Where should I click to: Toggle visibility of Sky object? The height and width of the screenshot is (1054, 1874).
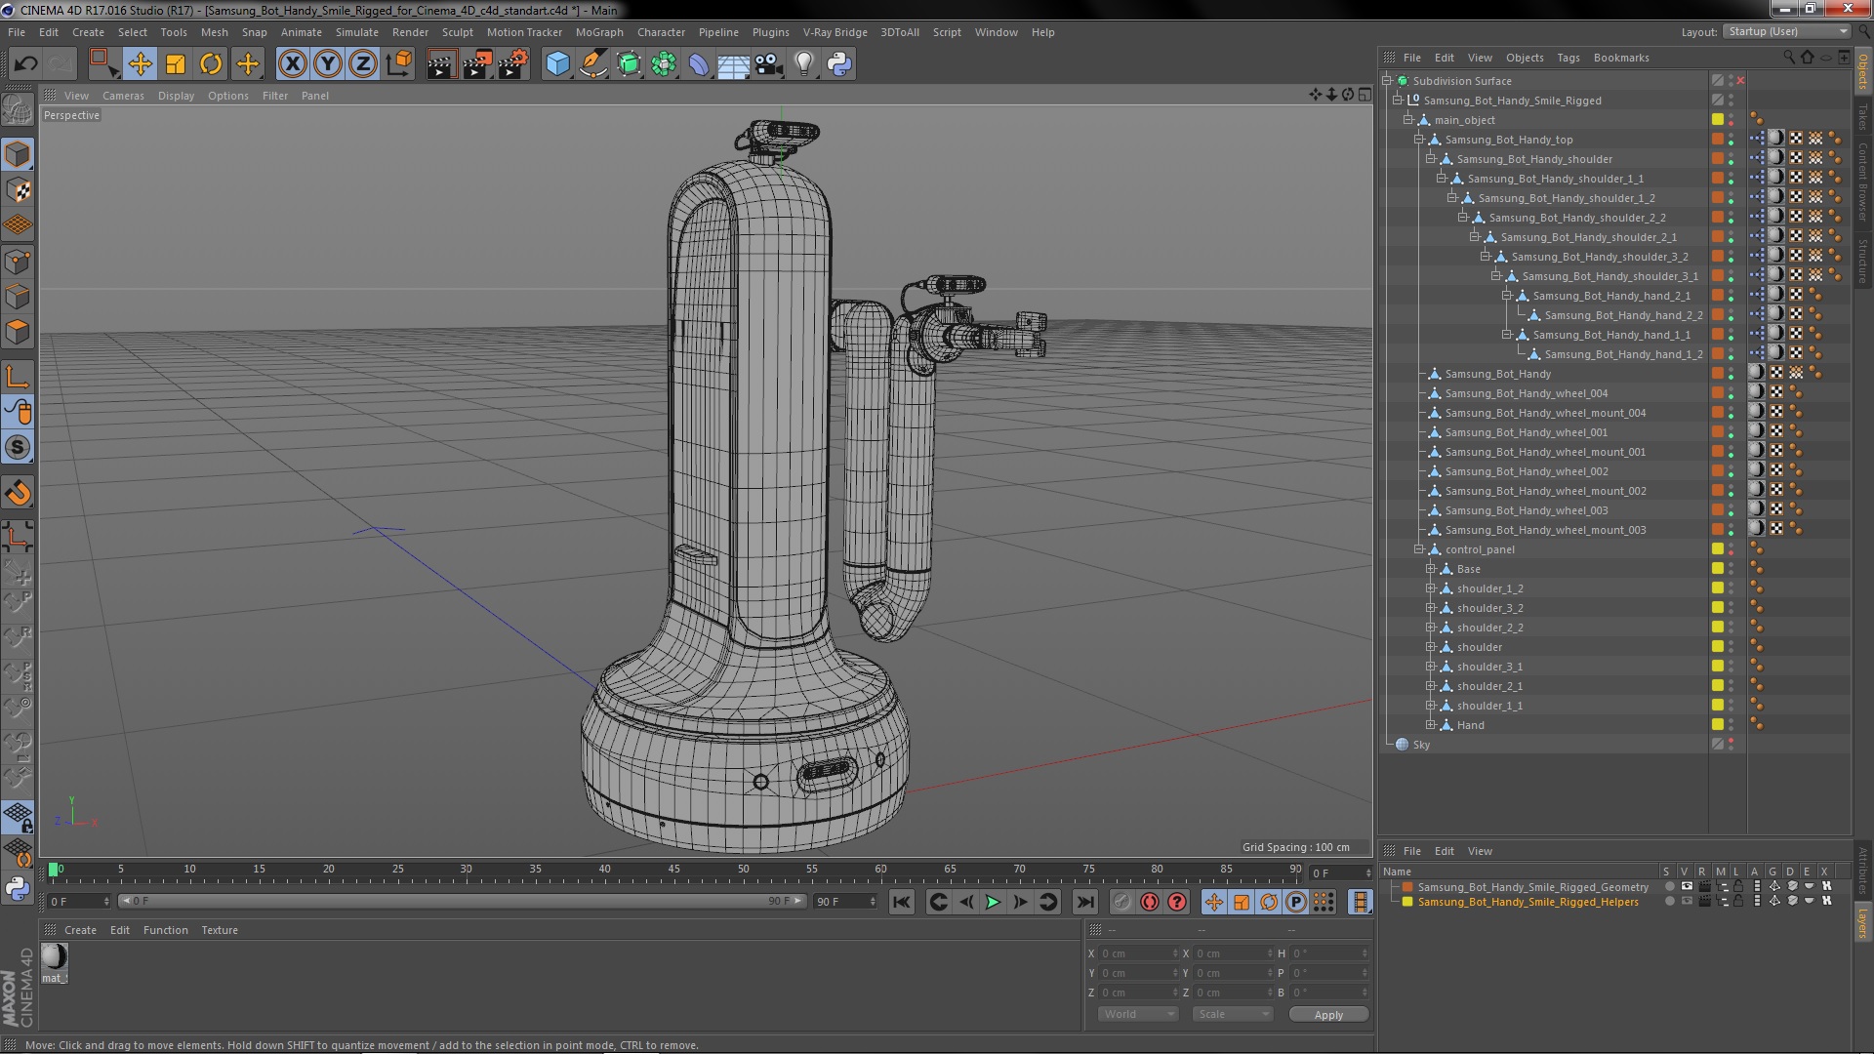pyautogui.click(x=1735, y=743)
